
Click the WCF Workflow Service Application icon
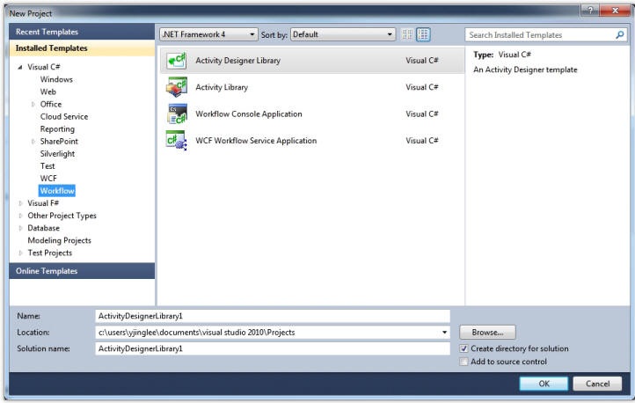176,141
